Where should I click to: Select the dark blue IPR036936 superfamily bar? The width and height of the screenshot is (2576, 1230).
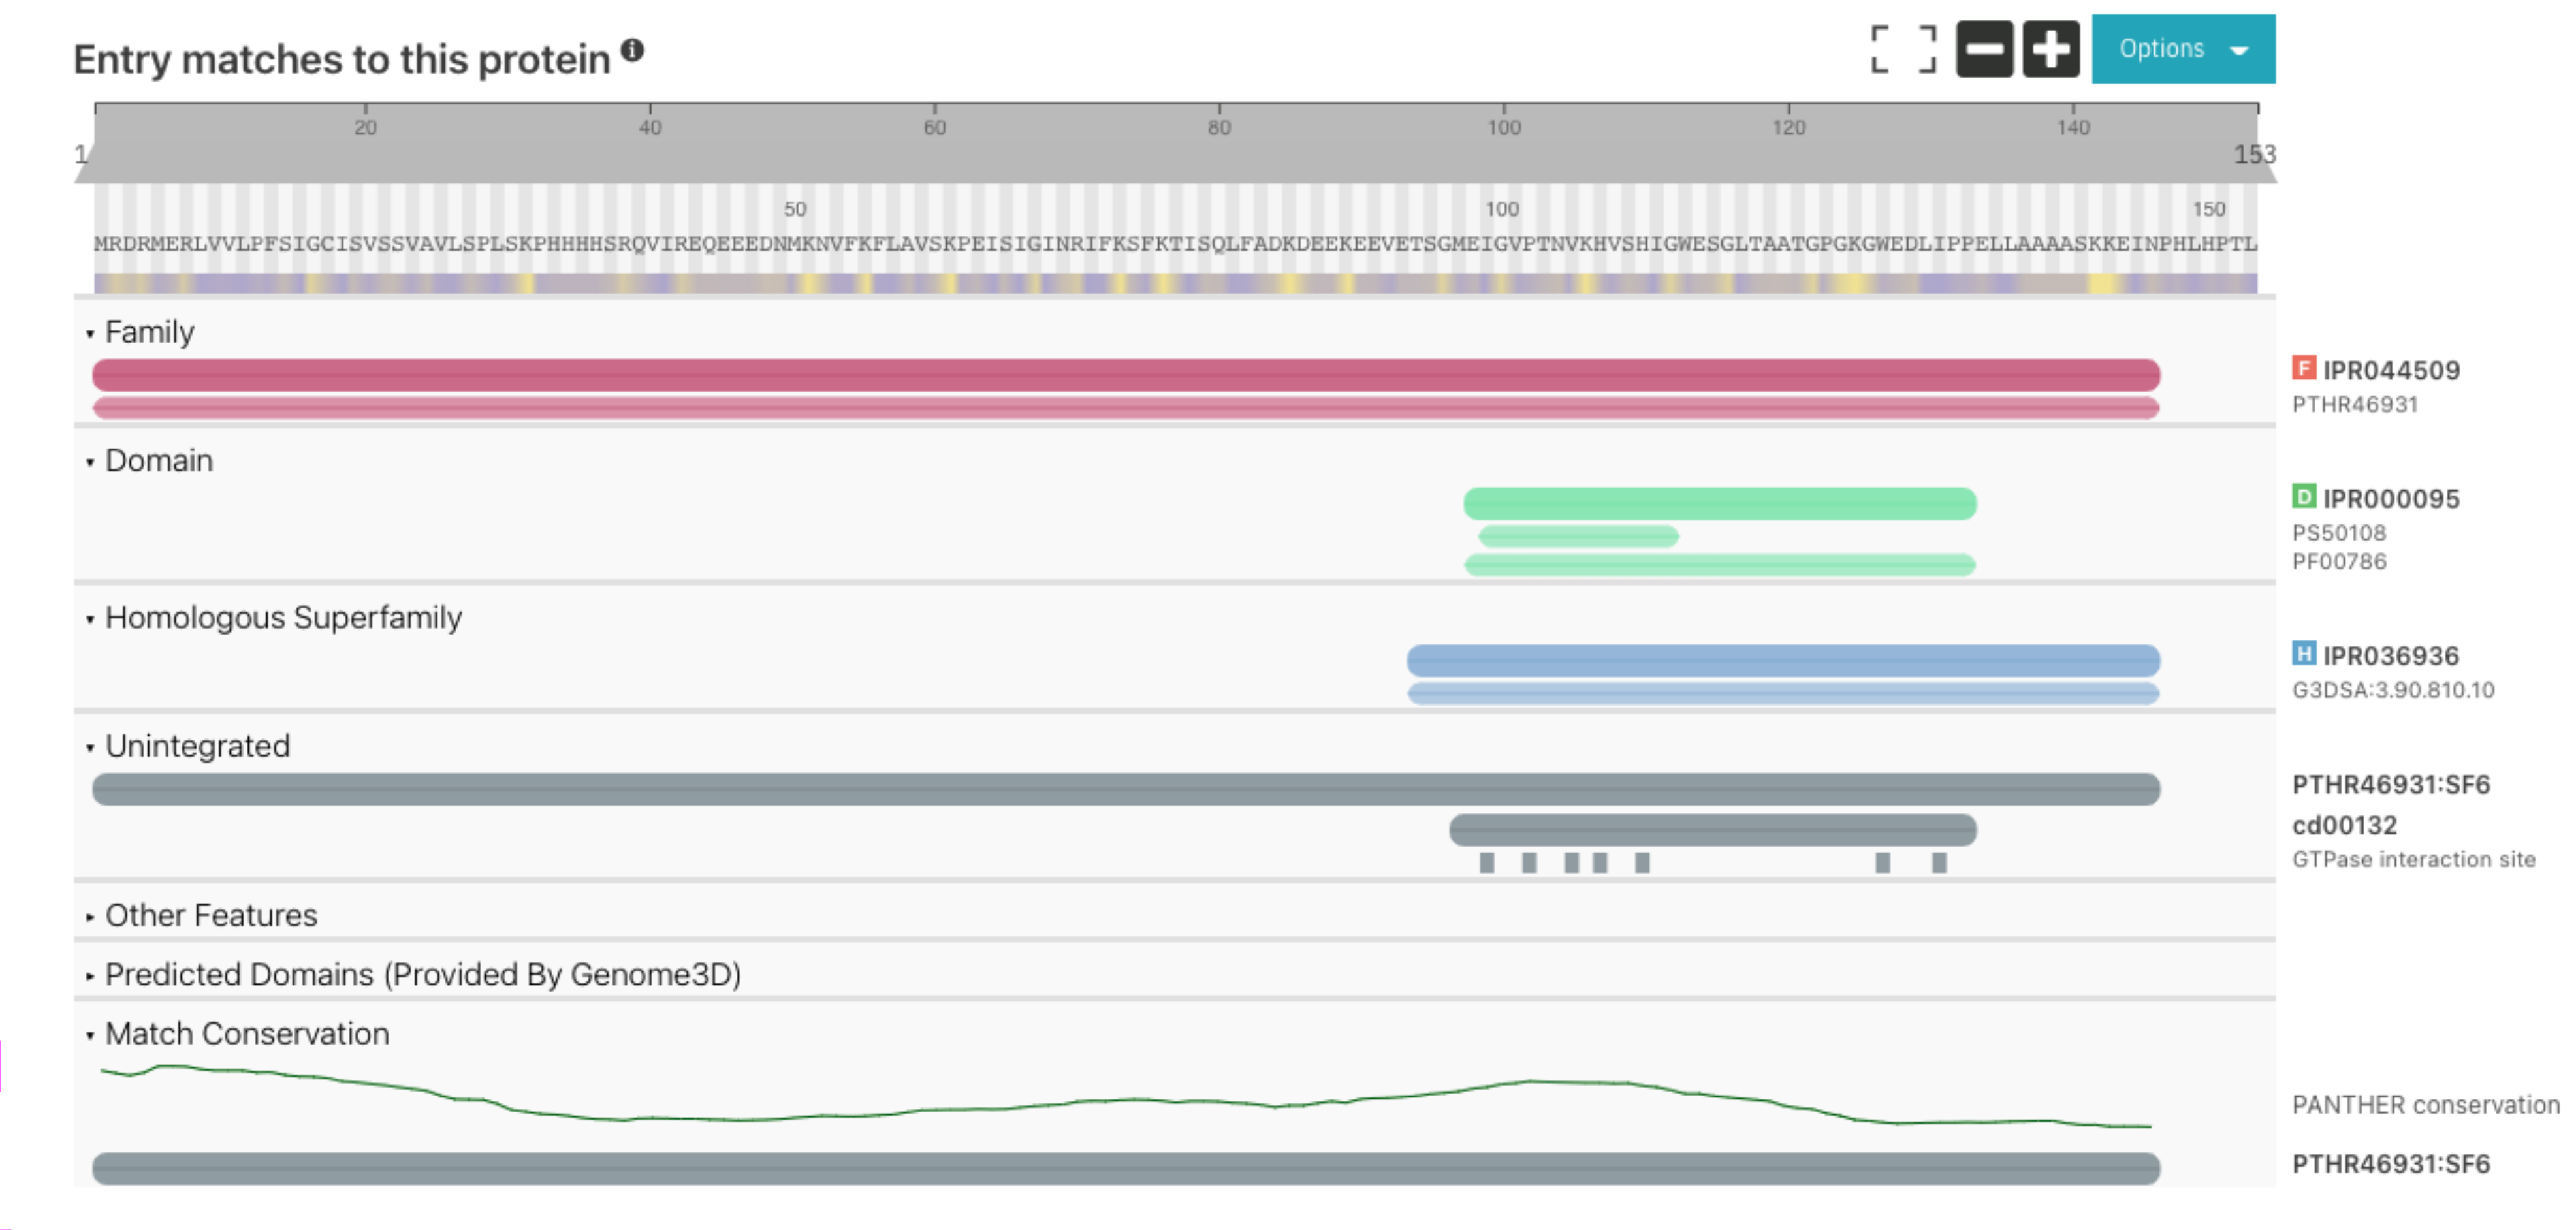(x=1783, y=660)
